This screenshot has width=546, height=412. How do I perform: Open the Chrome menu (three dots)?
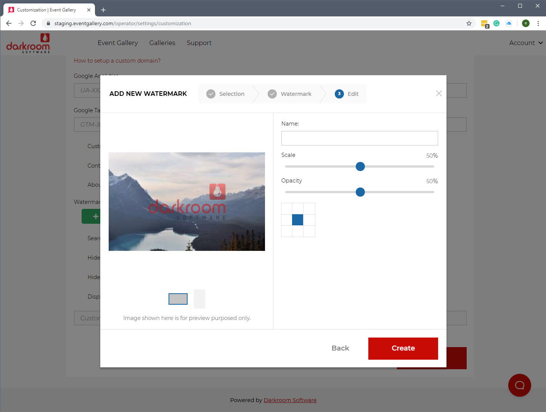coord(538,23)
